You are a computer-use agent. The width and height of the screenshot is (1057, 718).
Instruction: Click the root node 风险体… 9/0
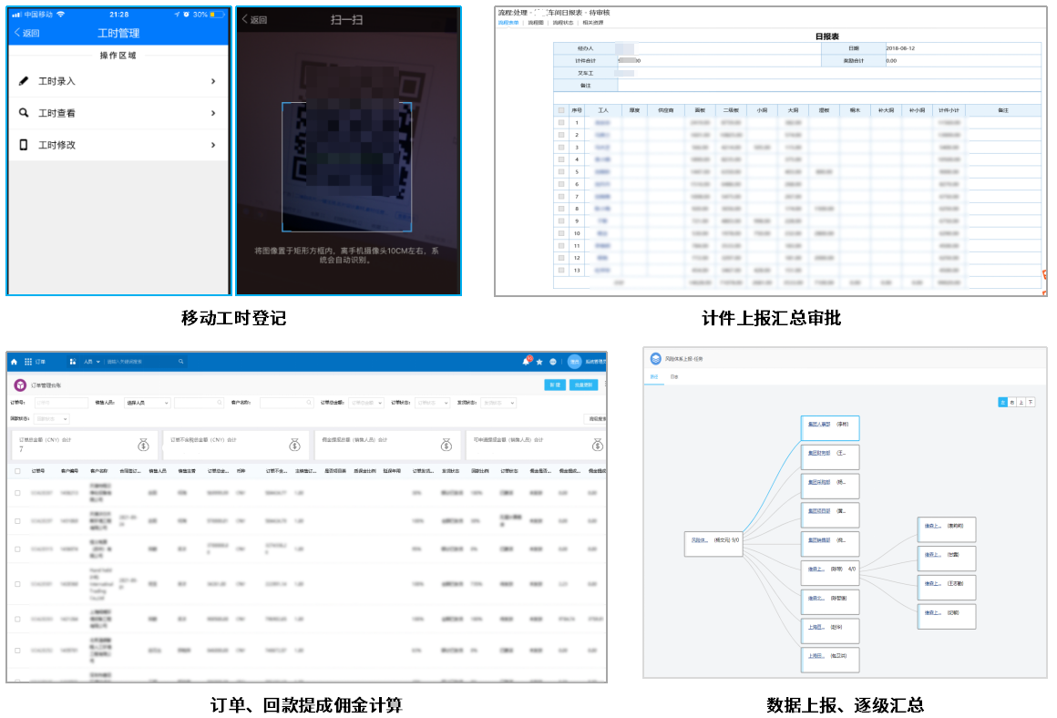pos(713,542)
